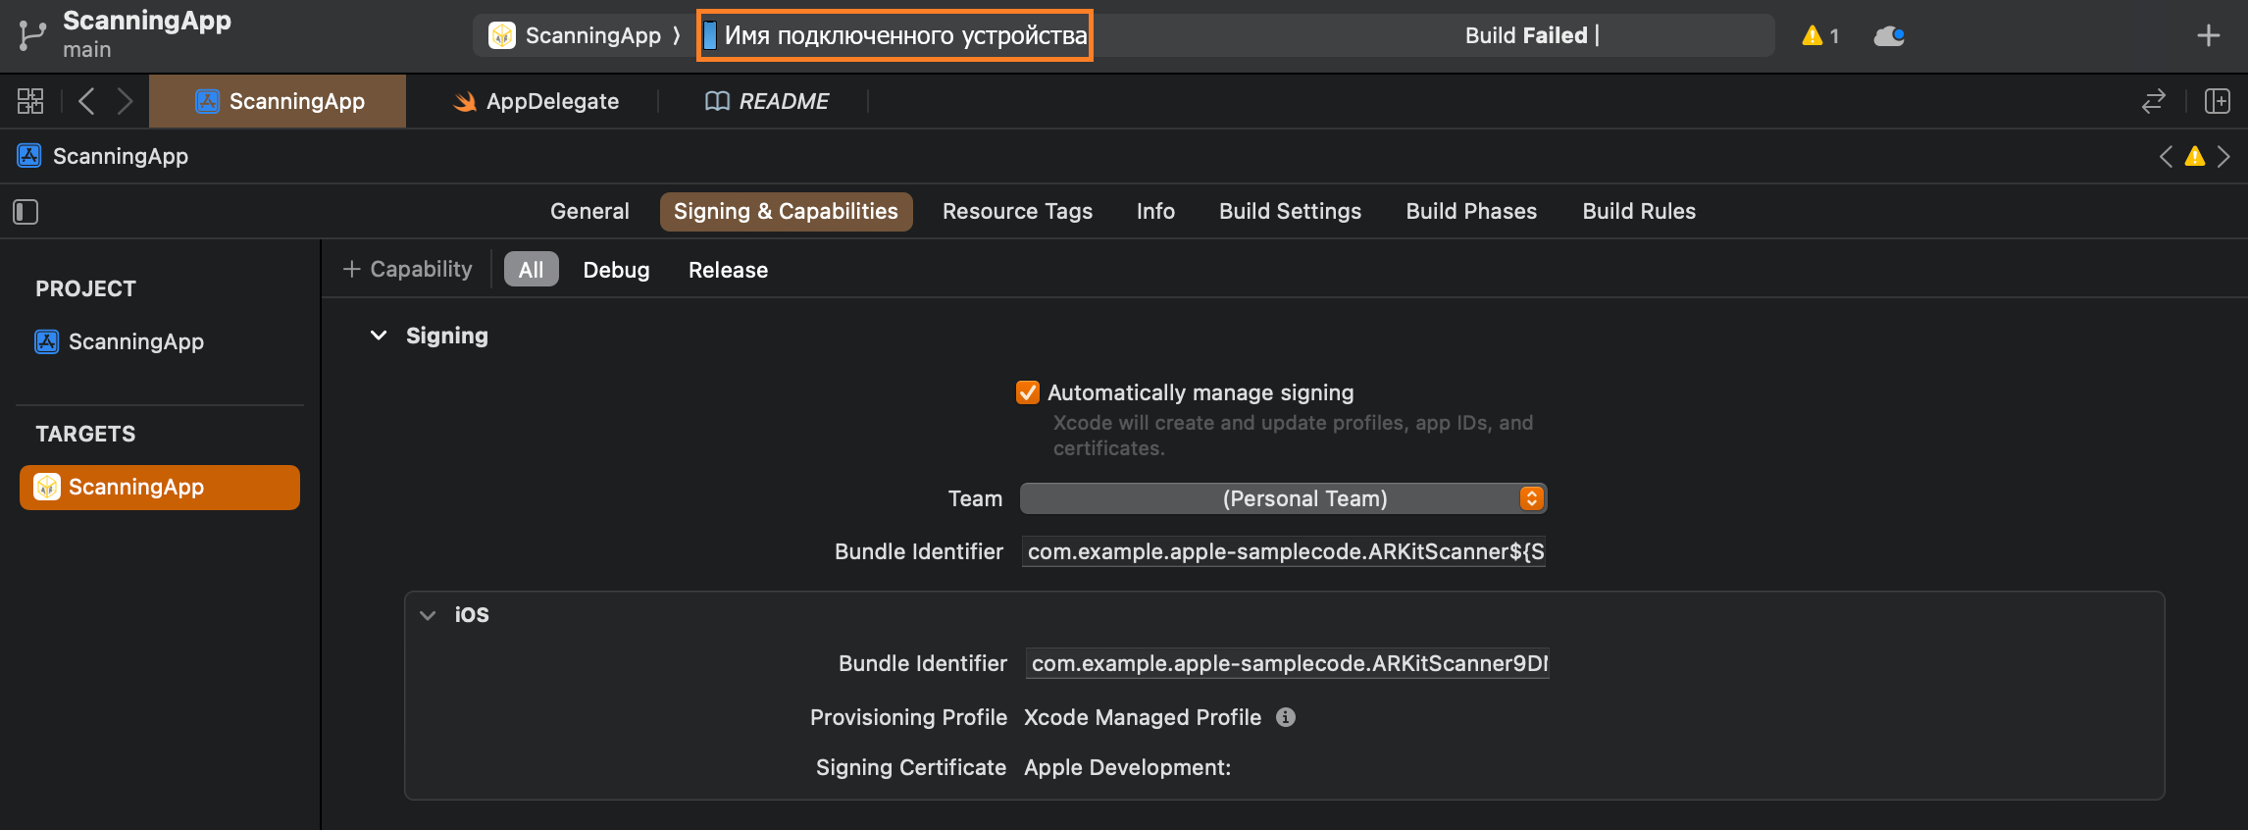
Task: Go forward with the right chevron
Action: point(125,101)
